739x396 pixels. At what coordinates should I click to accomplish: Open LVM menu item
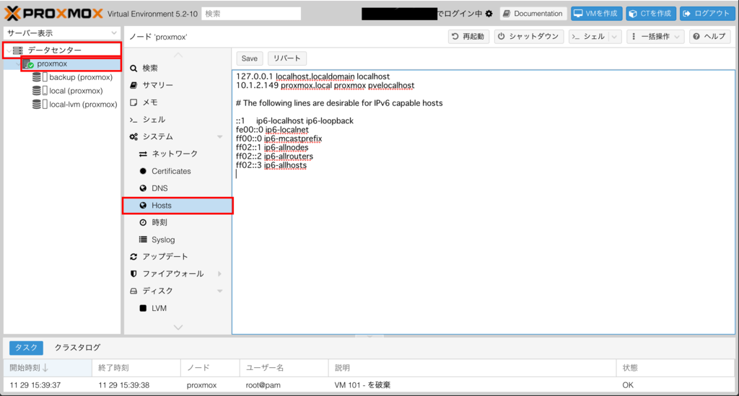(178, 308)
